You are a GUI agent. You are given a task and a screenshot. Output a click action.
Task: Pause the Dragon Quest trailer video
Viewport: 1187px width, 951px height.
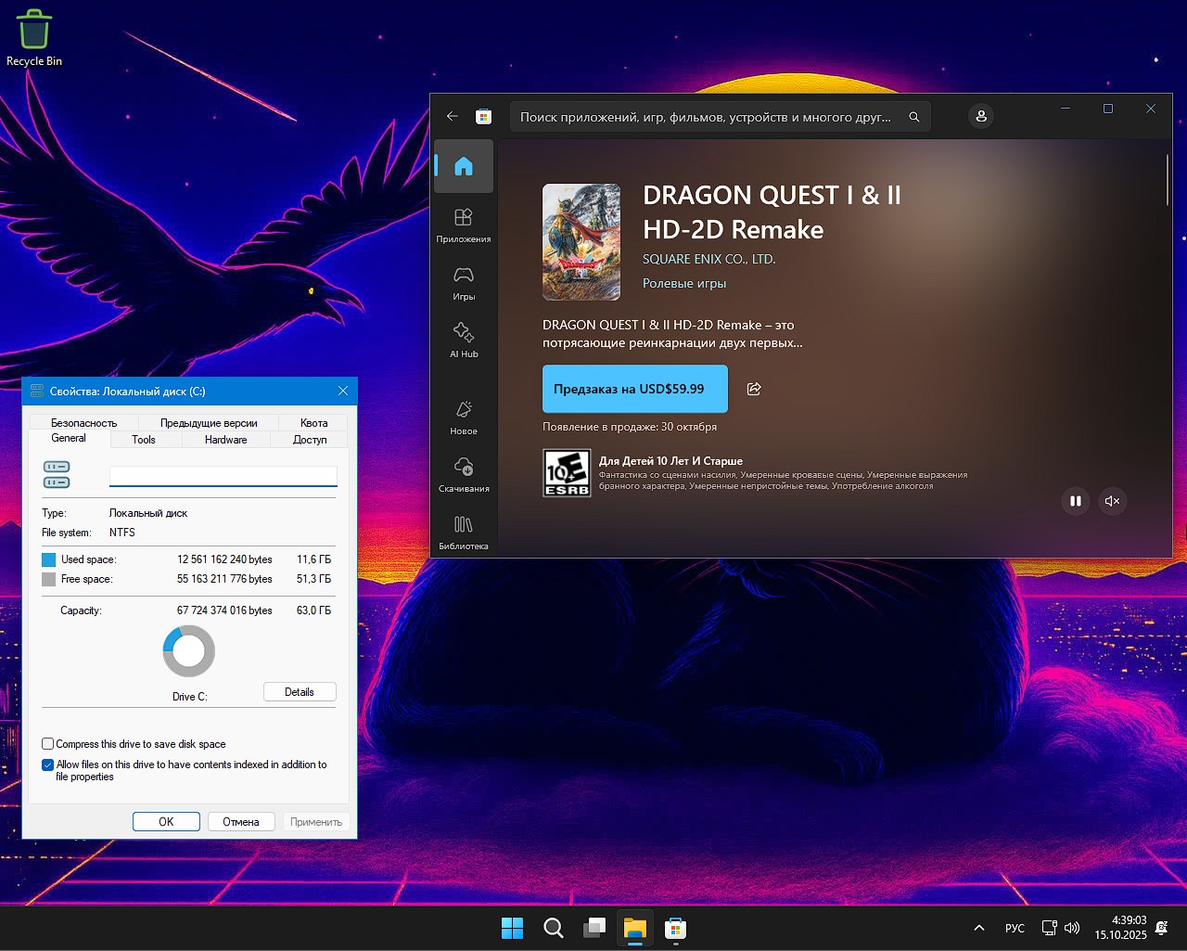click(x=1076, y=501)
